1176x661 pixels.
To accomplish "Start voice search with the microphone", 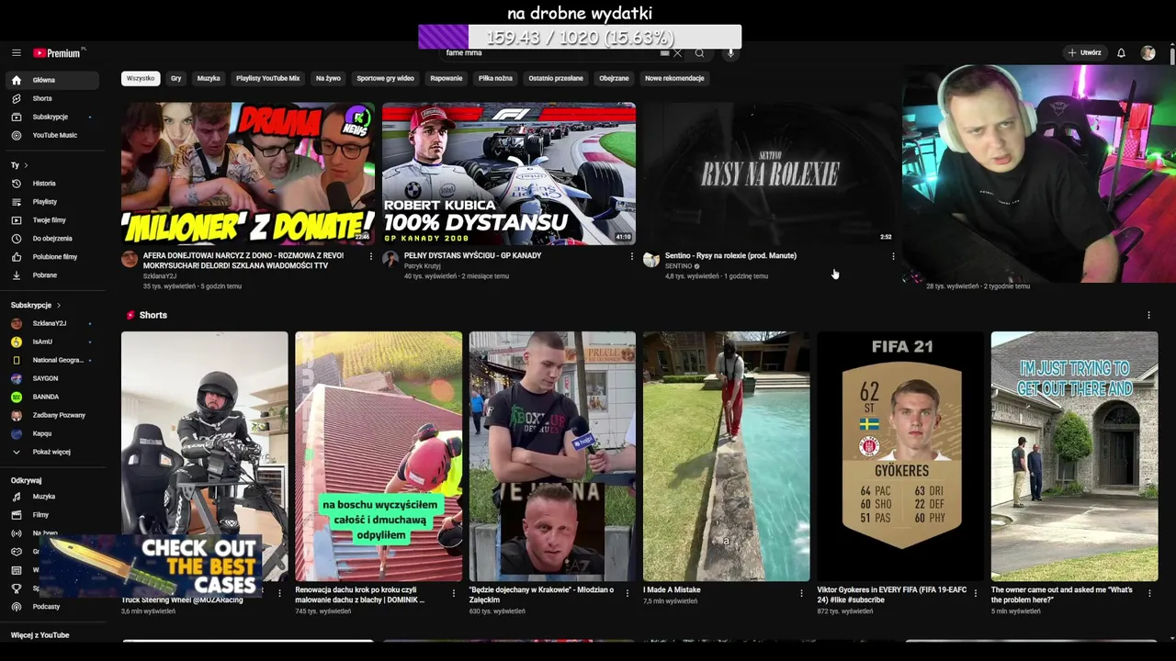I will click(730, 53).
